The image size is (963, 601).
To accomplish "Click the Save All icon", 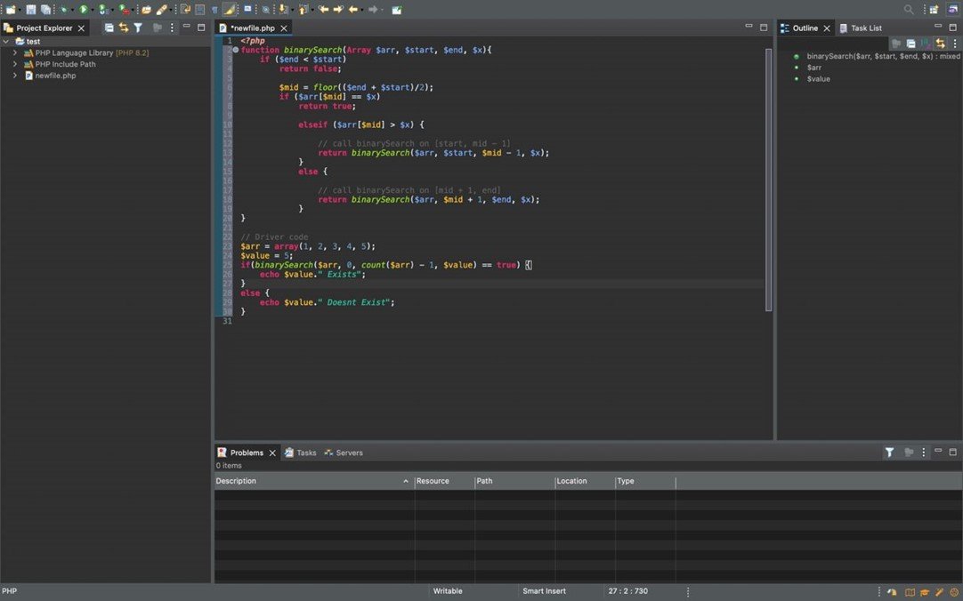I will pyautogui.click(x=45, y=9).
